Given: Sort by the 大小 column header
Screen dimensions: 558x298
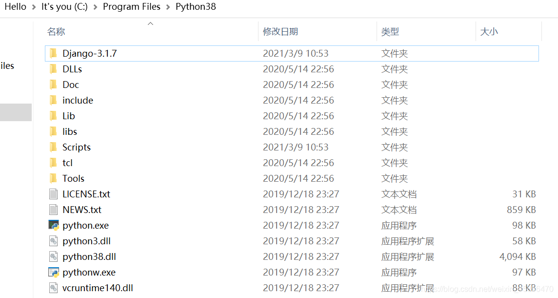Looking at the screenshot, I should [489, 32].
